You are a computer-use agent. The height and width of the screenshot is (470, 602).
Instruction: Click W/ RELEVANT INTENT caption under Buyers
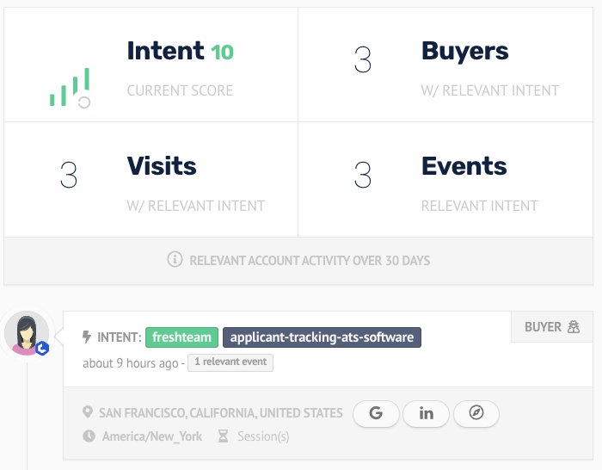click(x=490, y=90)
